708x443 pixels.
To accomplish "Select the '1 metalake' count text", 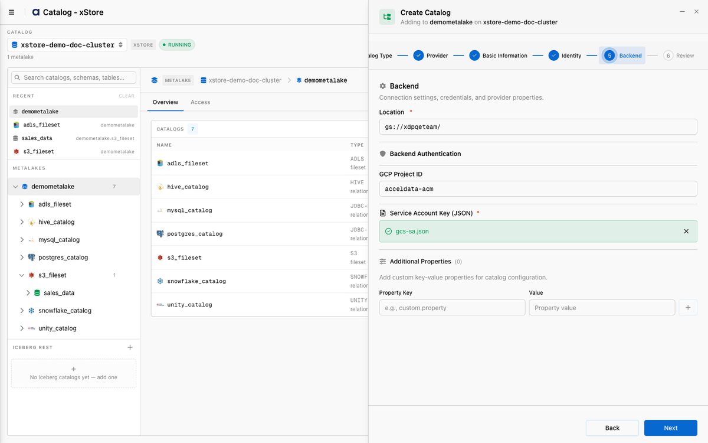I will 20,57.
